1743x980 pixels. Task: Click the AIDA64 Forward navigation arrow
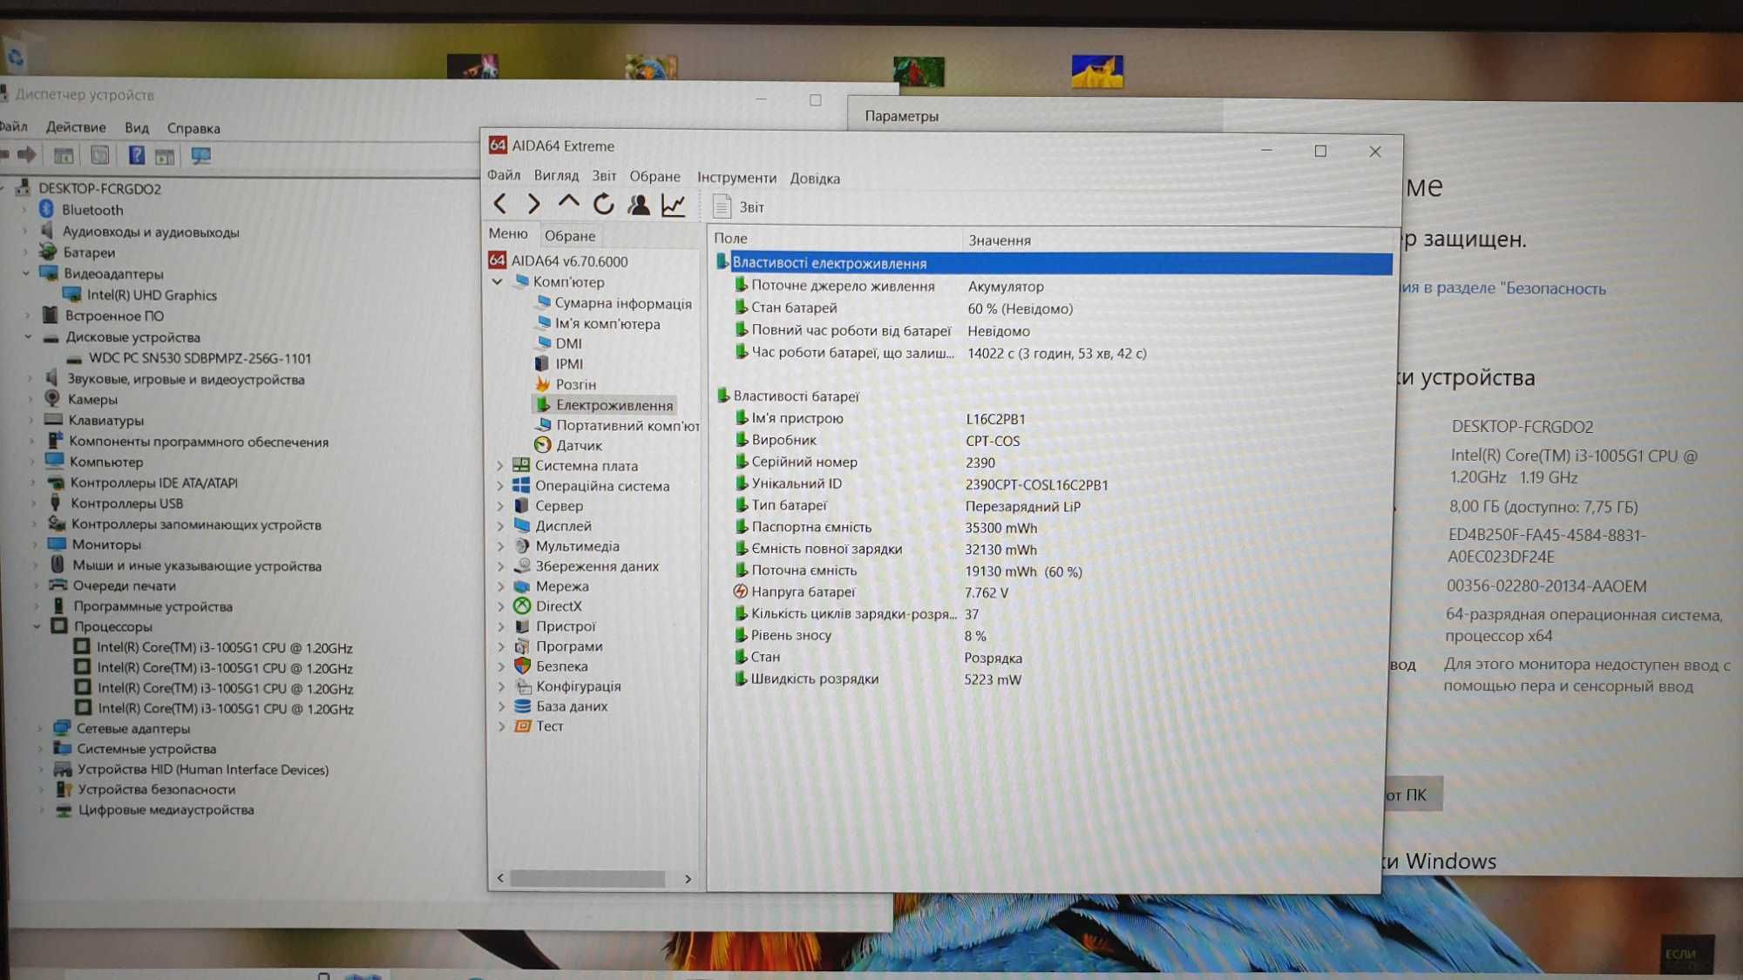pyautogui.click(x=533, y=204)
